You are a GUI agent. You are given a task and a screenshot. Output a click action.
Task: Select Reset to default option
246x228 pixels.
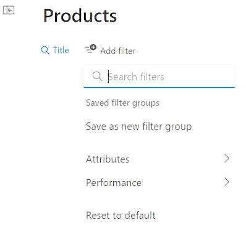click(x=121, y=216)
